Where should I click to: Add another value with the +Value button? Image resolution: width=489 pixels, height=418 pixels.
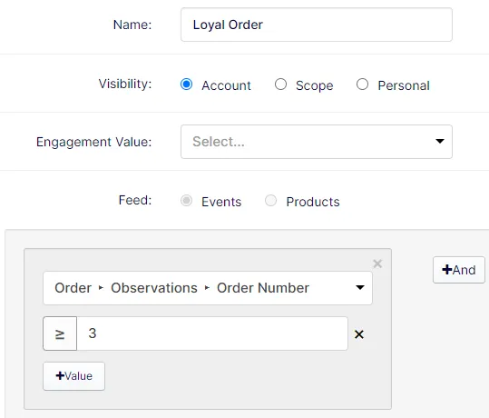click(73, 376)
